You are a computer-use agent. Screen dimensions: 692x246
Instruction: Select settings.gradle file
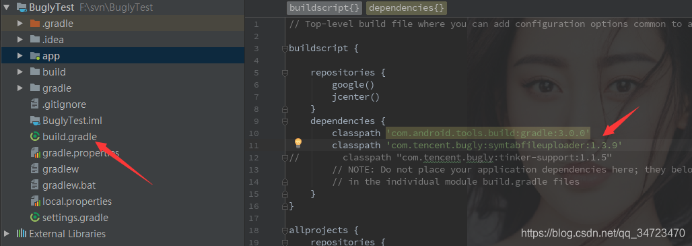coord(75,217)
